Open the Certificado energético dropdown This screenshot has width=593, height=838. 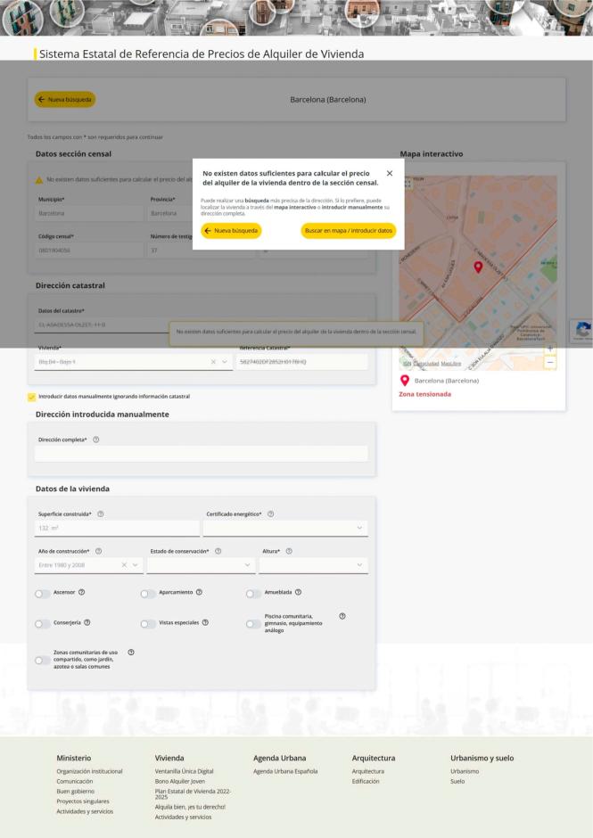pos(285,528)
